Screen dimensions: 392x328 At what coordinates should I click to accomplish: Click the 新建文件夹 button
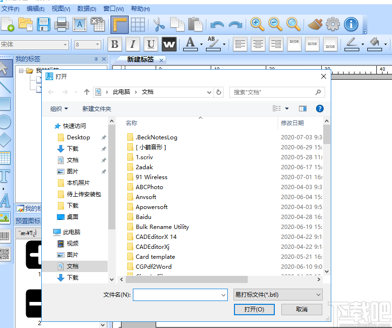click(97, 109)
